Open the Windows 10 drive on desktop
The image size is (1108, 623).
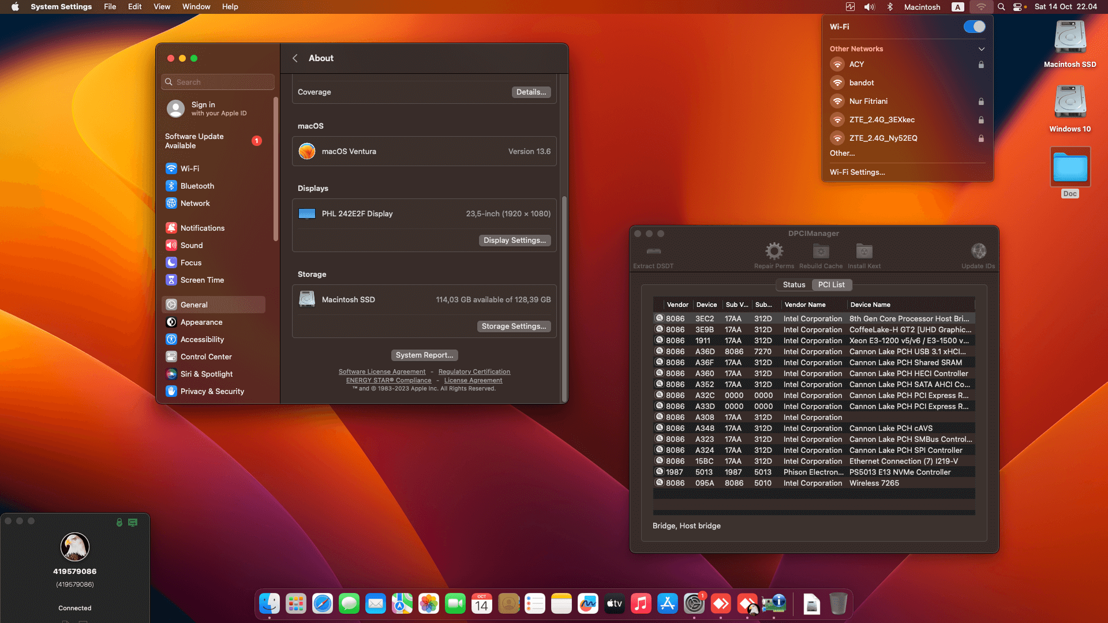[1070, 109]
